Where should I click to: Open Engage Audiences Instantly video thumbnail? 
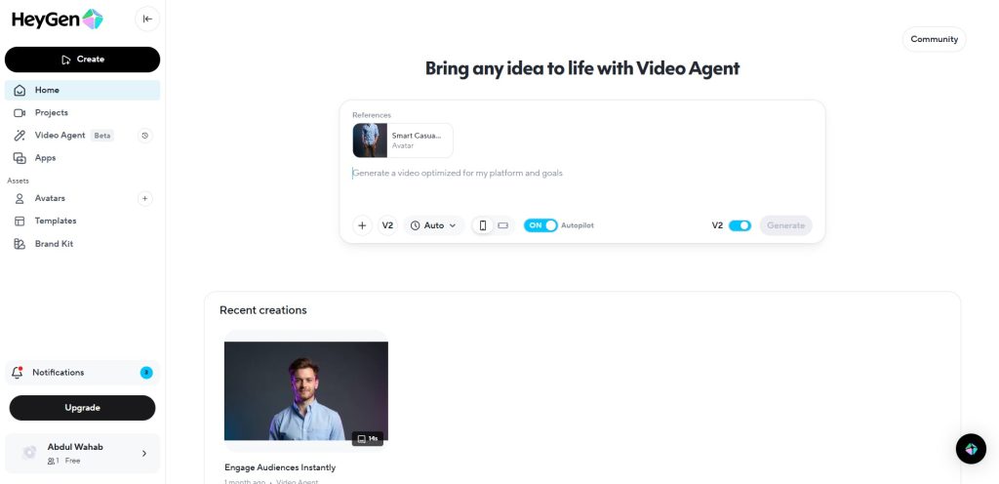tap(306, 390)
